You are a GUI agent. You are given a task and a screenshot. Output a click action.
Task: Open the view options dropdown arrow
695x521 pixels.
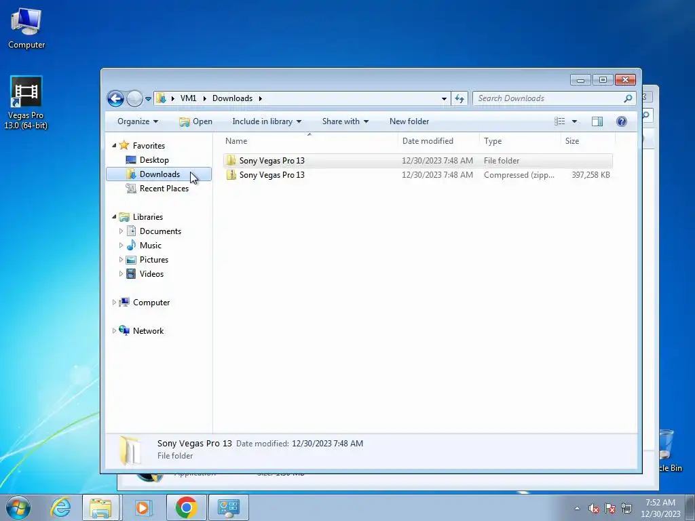[x=574, y=121]
